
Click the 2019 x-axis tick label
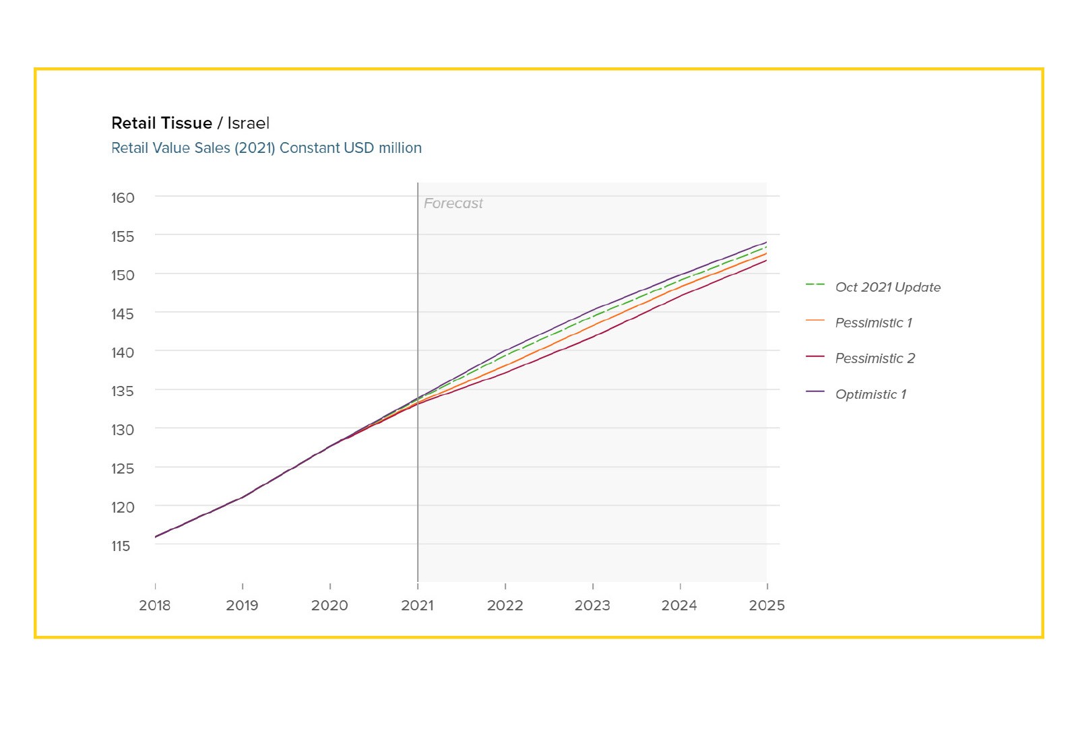click(242, 605)
